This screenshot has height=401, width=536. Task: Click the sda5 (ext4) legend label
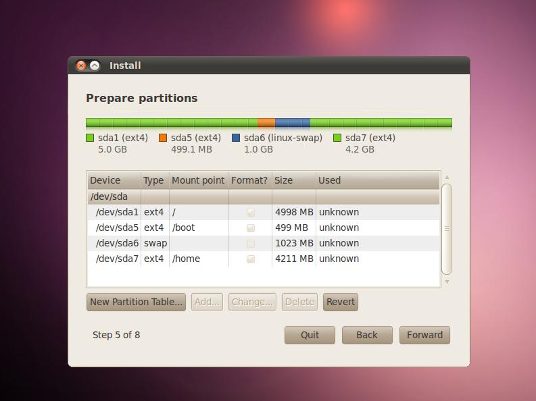point(196,138)
